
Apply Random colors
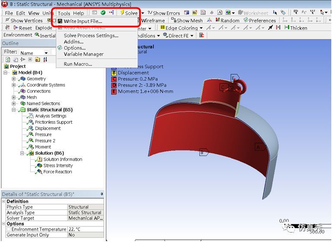tap(228, 20)
